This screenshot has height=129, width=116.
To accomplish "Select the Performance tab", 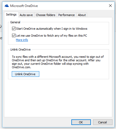I will click(x=67, y=15).
